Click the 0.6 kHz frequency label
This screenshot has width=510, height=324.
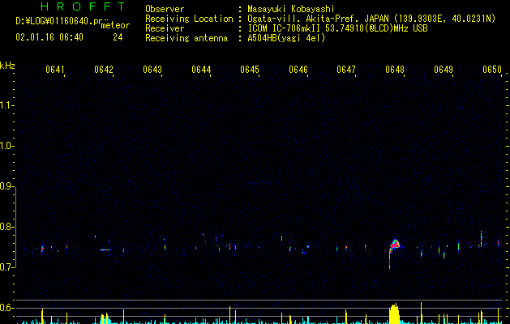pyautogui.click(x=6, y=308)
